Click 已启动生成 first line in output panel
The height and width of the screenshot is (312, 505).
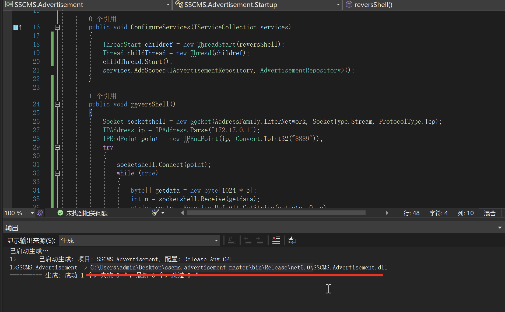click(x=29, y=251)
